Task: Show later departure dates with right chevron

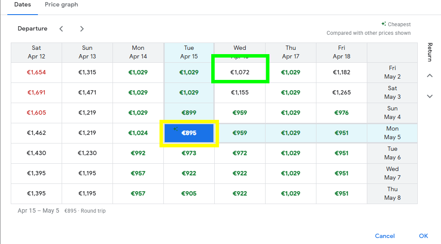Action: [82, 29]
